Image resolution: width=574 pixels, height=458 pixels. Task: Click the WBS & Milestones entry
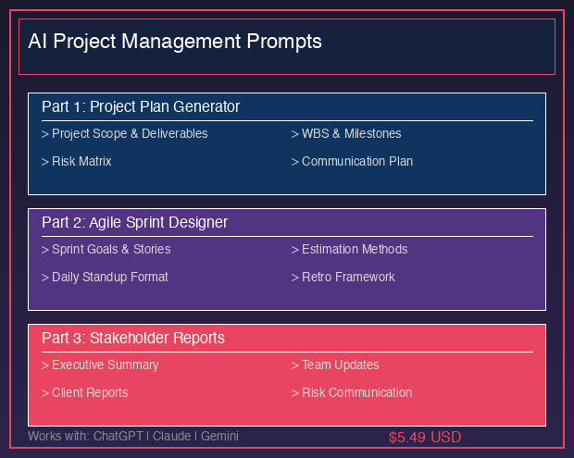pos(346,133)
